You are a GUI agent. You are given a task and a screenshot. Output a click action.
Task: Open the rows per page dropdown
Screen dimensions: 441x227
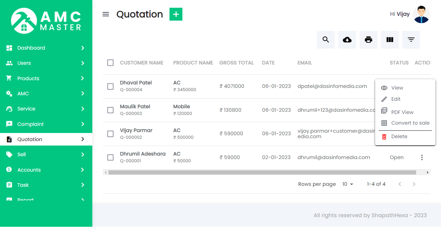tap(348, 184)
